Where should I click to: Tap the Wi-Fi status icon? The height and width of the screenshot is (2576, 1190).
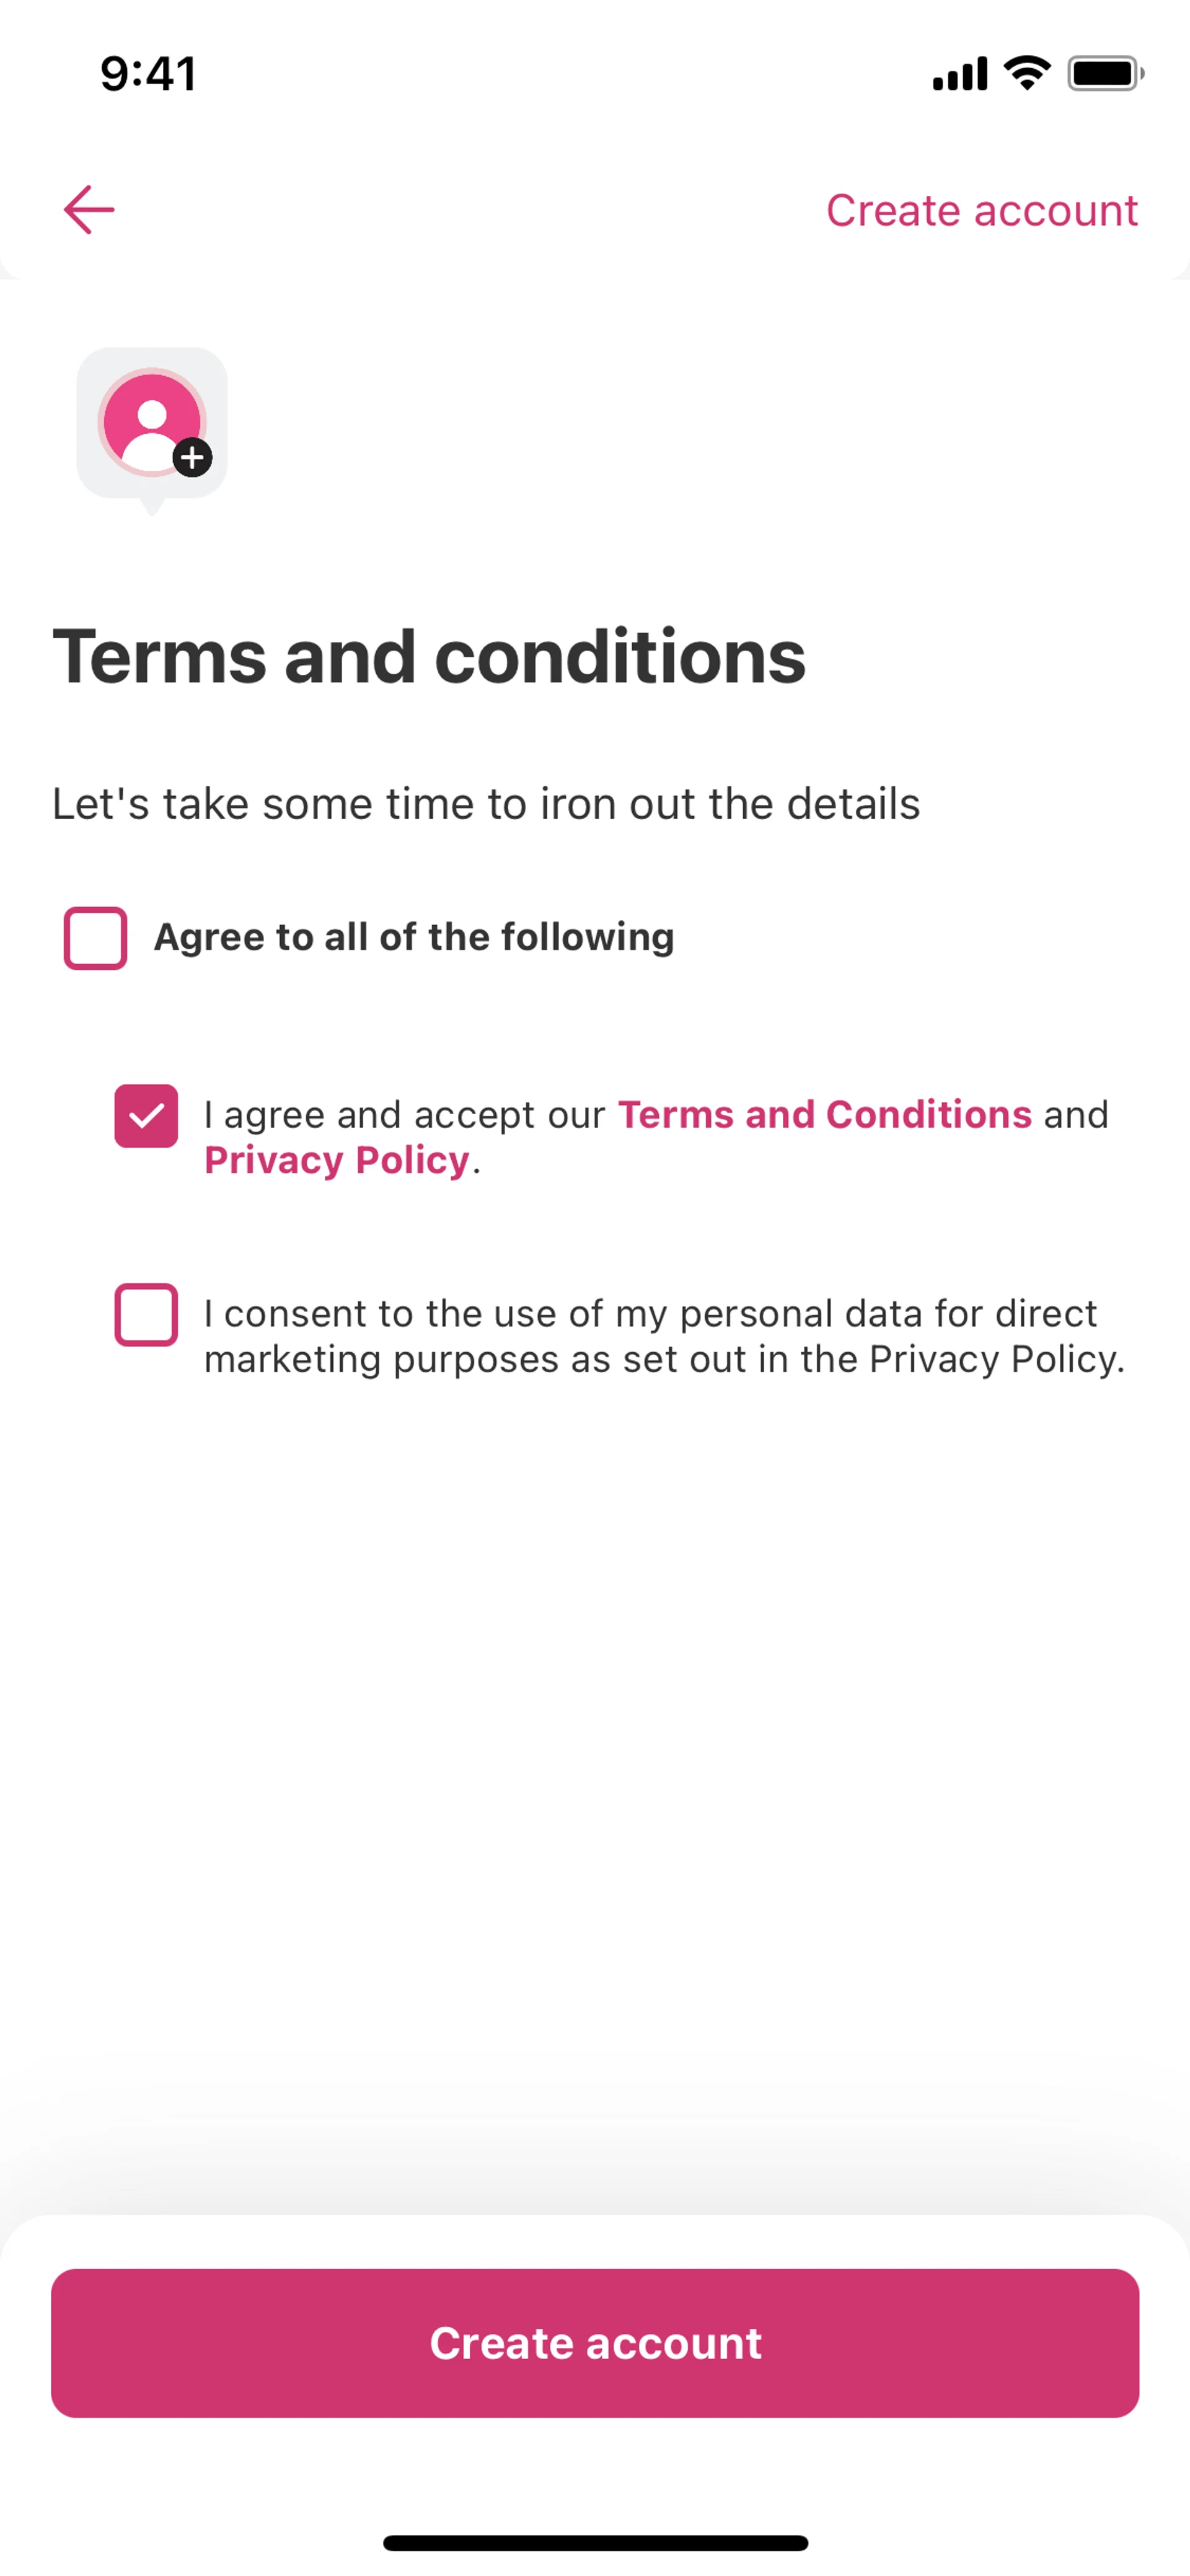pos(1027,73)
